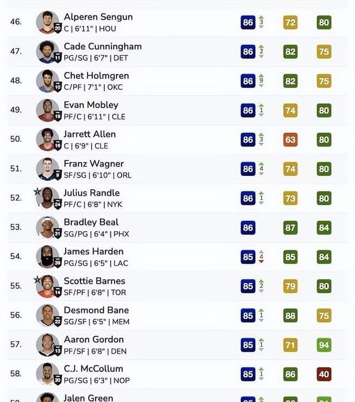
Task: Click Alperen Sengun's yellow 72 rating badge
Action: pyautogui.click(x=290, y=22)
